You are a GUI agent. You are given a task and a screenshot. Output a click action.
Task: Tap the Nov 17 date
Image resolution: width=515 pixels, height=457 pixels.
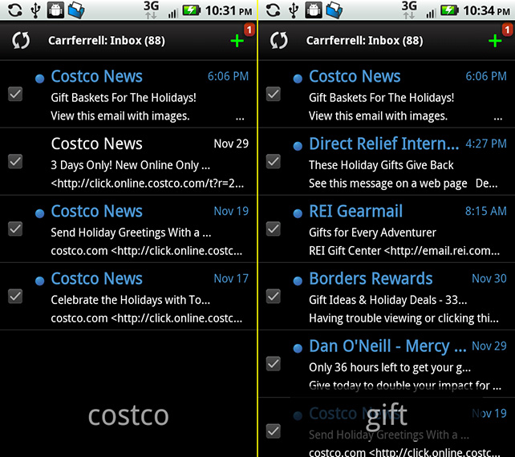(231, 278)
